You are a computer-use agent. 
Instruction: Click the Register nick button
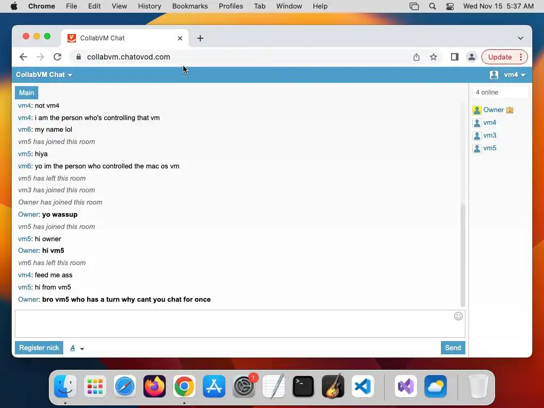point(39,347)
